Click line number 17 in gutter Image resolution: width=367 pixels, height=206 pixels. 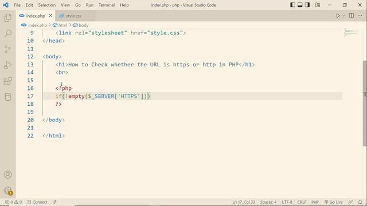coord(30,96)
